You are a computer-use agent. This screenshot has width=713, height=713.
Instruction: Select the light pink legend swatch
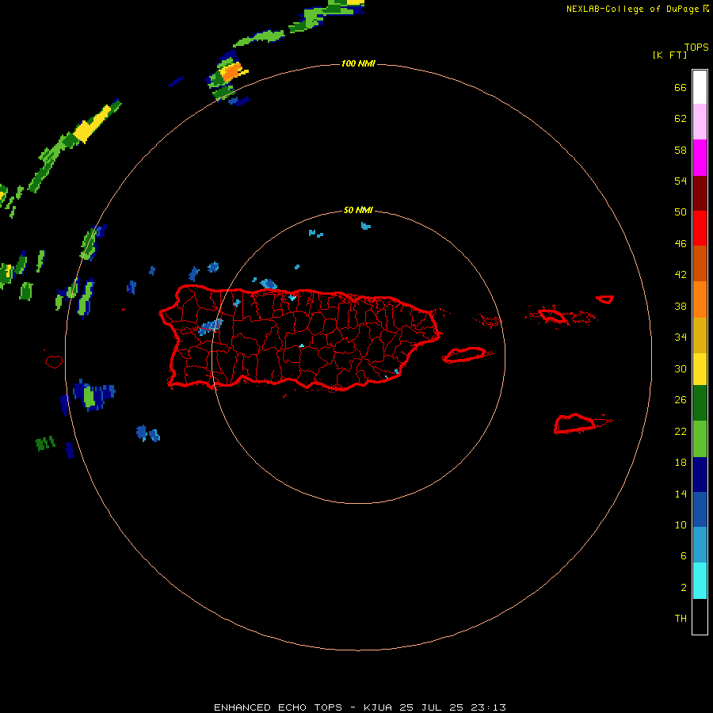pos(700,121)
